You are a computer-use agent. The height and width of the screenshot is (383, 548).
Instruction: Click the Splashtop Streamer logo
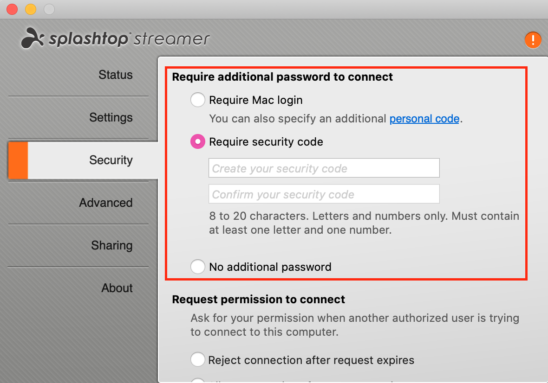point(116,38)
